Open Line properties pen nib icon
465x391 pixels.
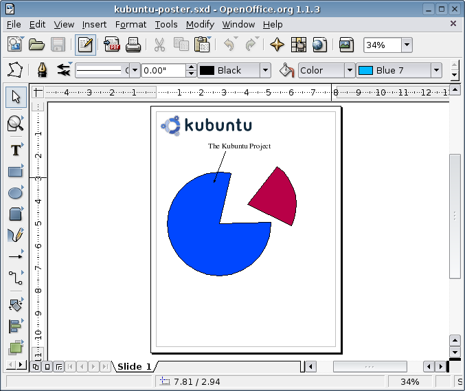pos(42,70)
